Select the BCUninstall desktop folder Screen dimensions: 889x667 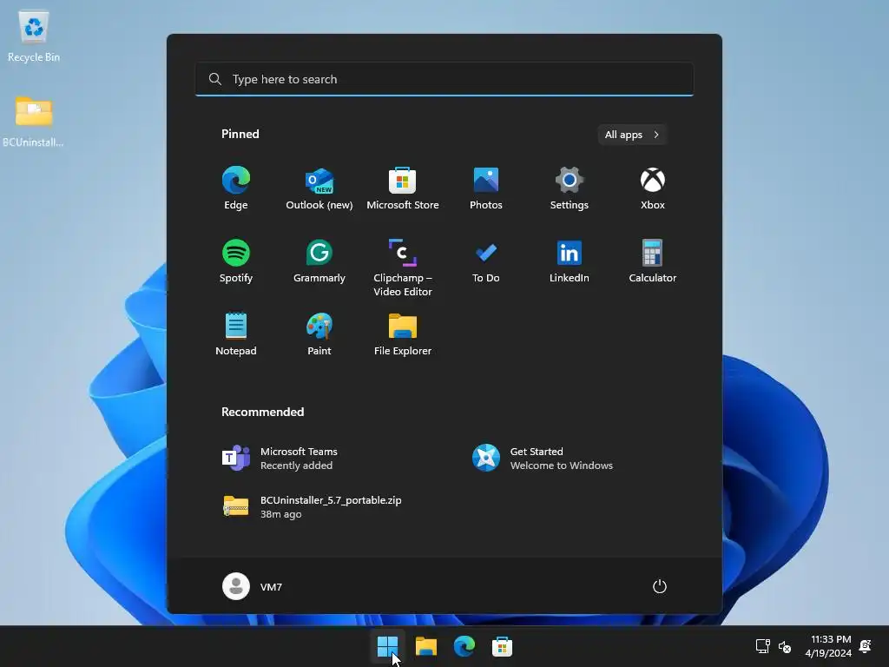click(34, 122)
